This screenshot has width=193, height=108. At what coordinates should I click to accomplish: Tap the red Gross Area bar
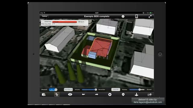(x=65, y=22)
